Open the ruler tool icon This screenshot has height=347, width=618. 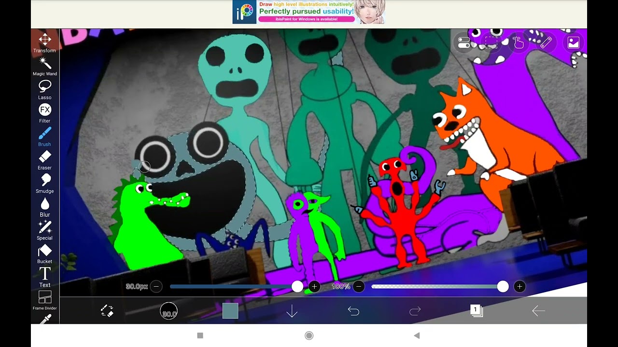click(x=546, y=42)
